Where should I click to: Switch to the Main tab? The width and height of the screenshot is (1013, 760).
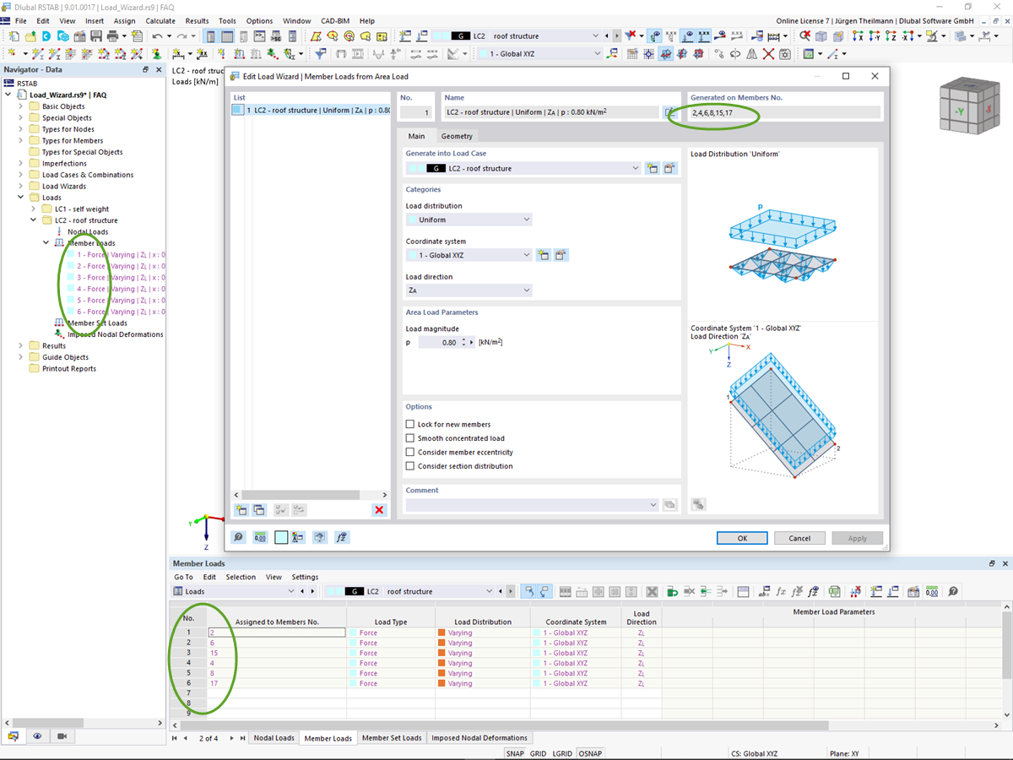point(416,136)
